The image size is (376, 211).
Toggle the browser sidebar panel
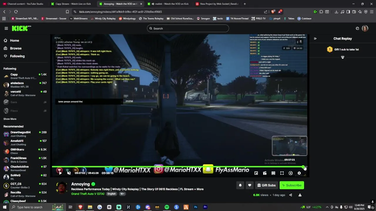pyautogui.click(x=348, y=12)
